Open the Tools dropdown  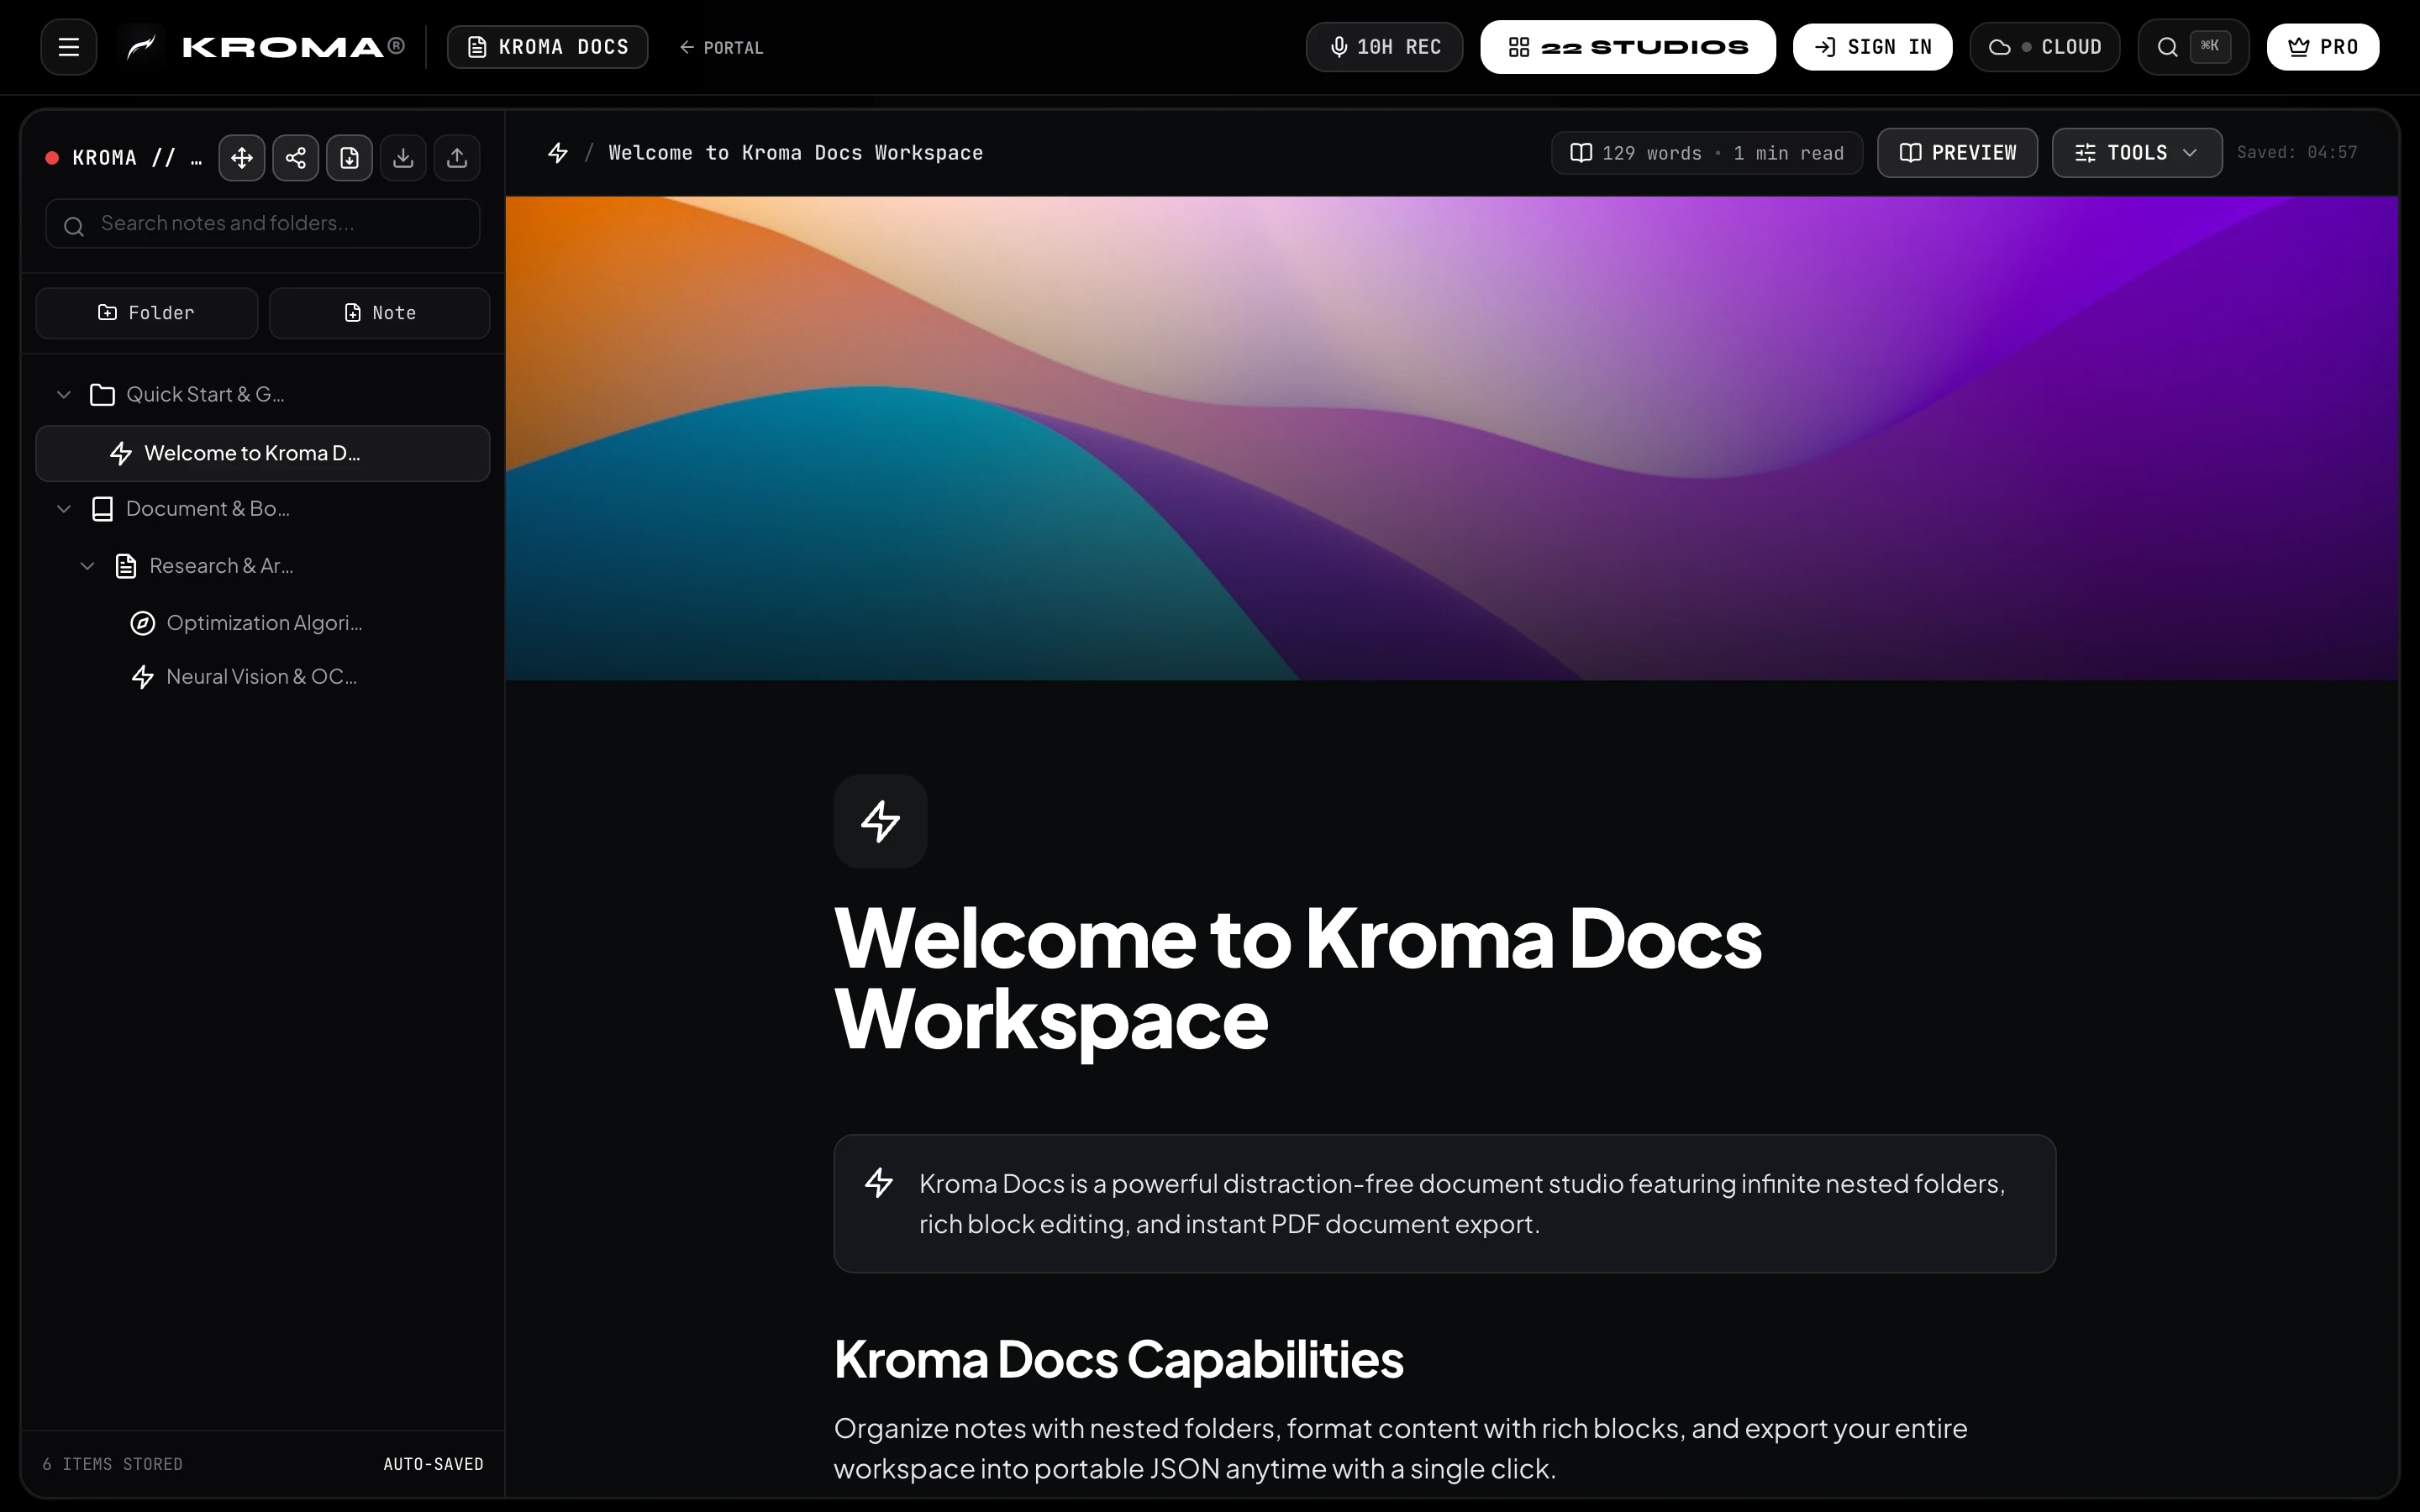point(2137,153)
